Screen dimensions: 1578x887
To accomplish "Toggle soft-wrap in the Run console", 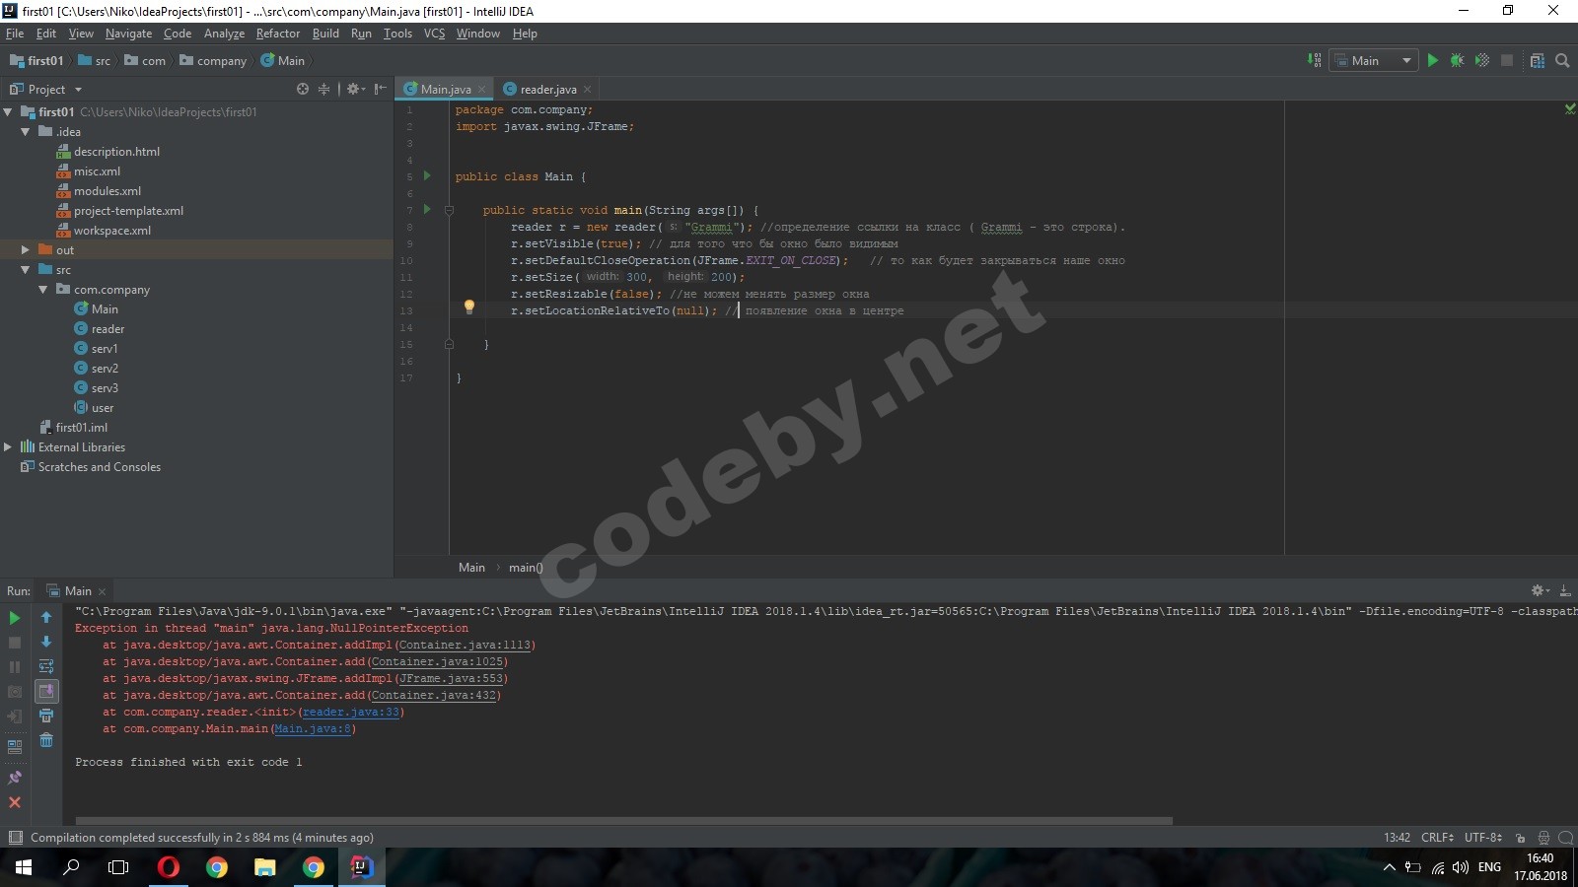I will point(46,666).
